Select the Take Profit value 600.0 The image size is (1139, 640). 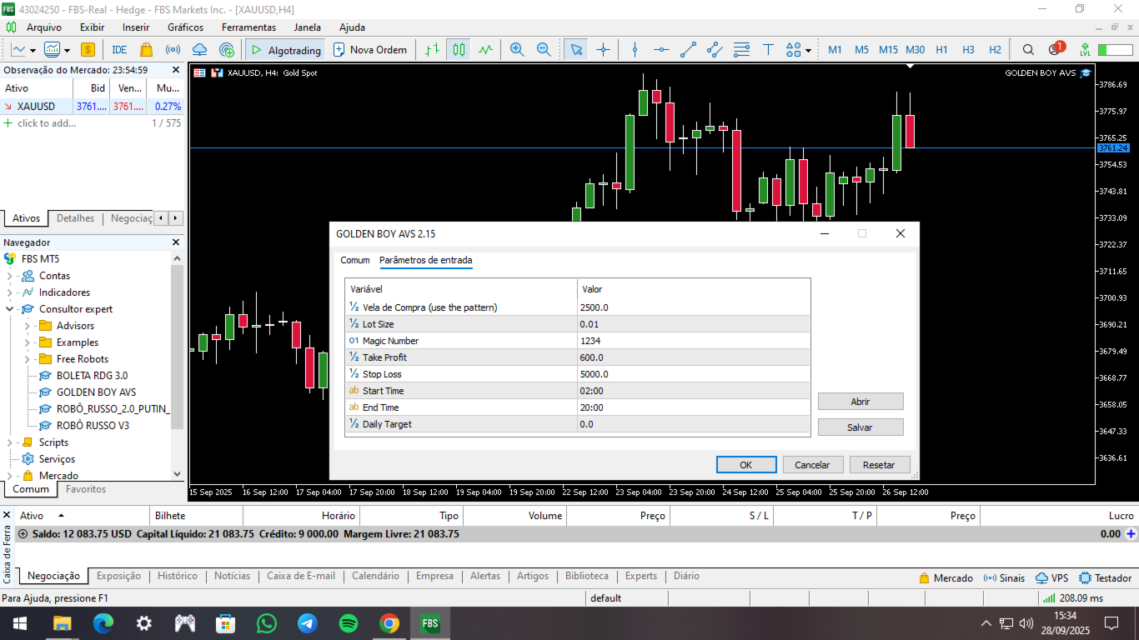[694, 357]
